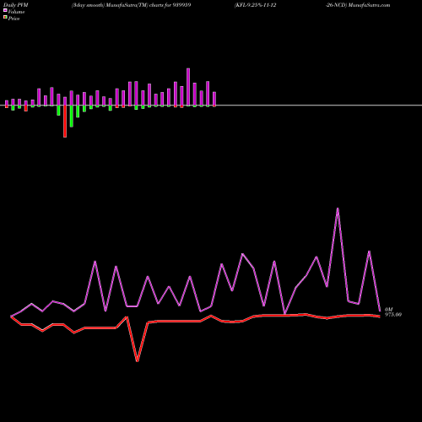Viewport: 422px width, 422px height.
Task: Click the tallest magenta volume bar
Action: click(x=188, y=87)
